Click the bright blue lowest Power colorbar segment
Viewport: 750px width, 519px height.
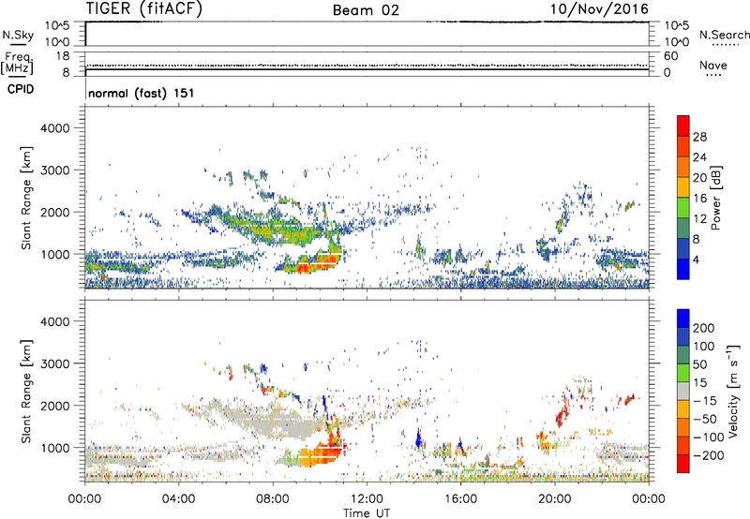[x=683, y=269]
